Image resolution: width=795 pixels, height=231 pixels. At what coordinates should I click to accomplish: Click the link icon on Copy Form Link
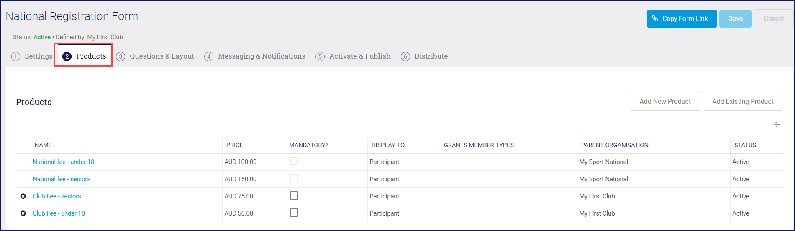pyautogui.click(x=655, y=19)
